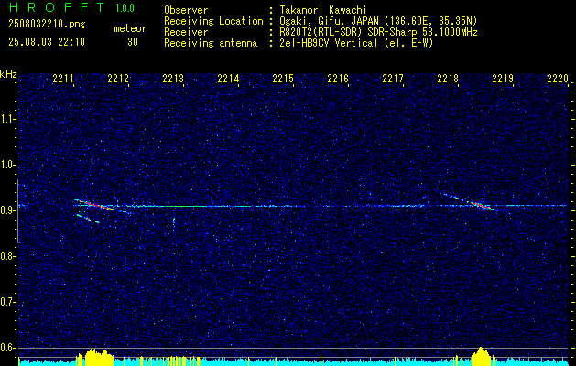Click the 'Receiver' field label
The image size is (576, 366).
186,32
